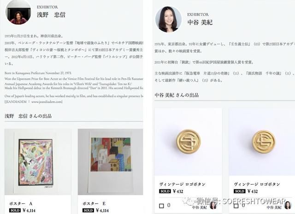Viewport: 295px width, 214px height.
Task: Click the ポスター A product title
Action: pyautogui.click(x=21, y=203)
